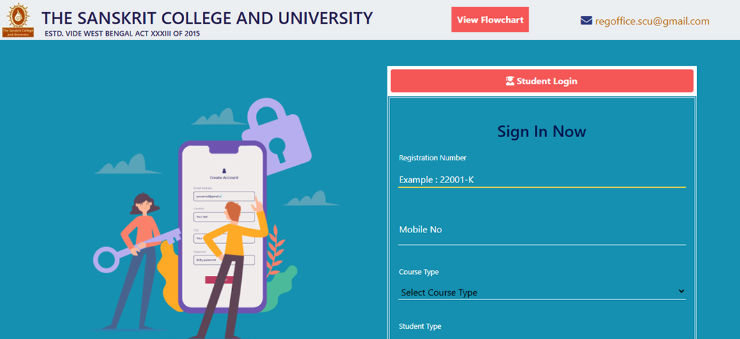
Task: Click the envelope icon beside email address
Action: [x=586, y=20]
